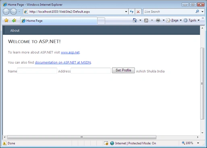This screenshot has height=148, width=207.
Task: Expand the Feeds dropdown arrow
Action: [x=152, y=20]
